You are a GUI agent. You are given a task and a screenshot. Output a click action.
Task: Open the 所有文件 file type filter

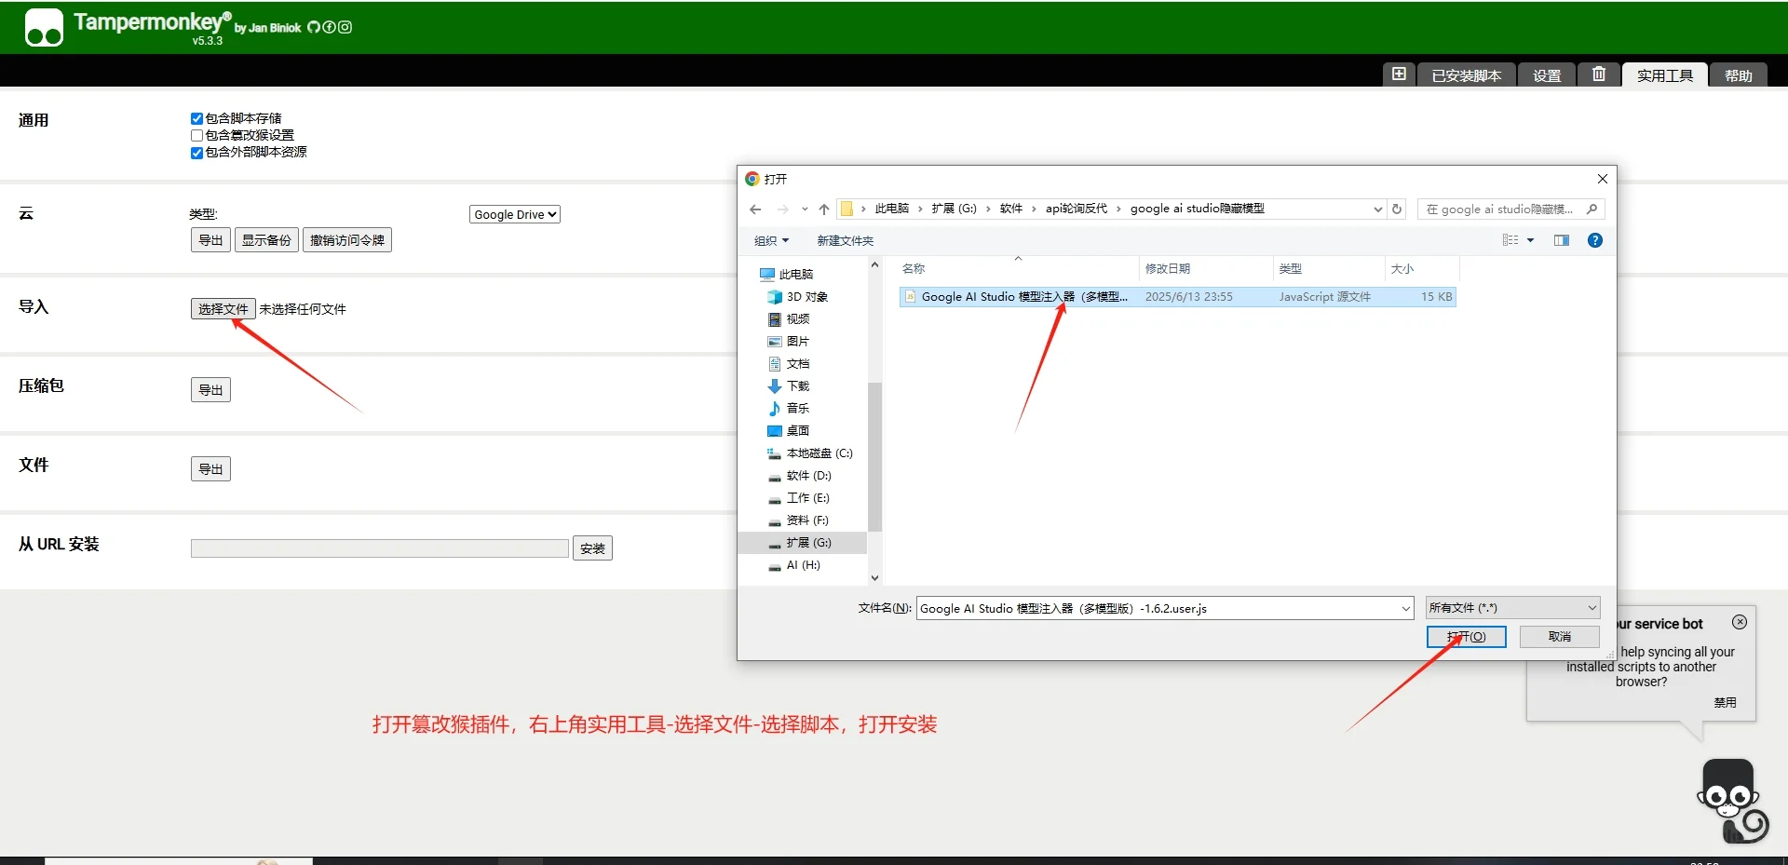pyautogui.click(x=1512, y=608)
